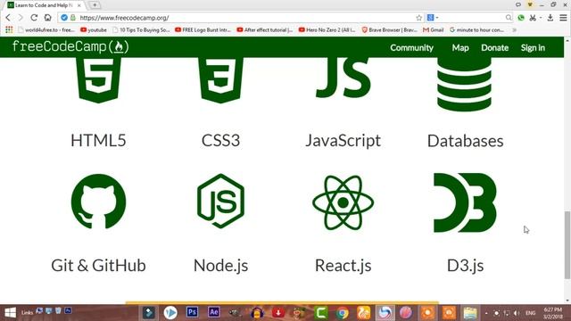
Task: Open the Donate nav link
Action: (494, 47)
